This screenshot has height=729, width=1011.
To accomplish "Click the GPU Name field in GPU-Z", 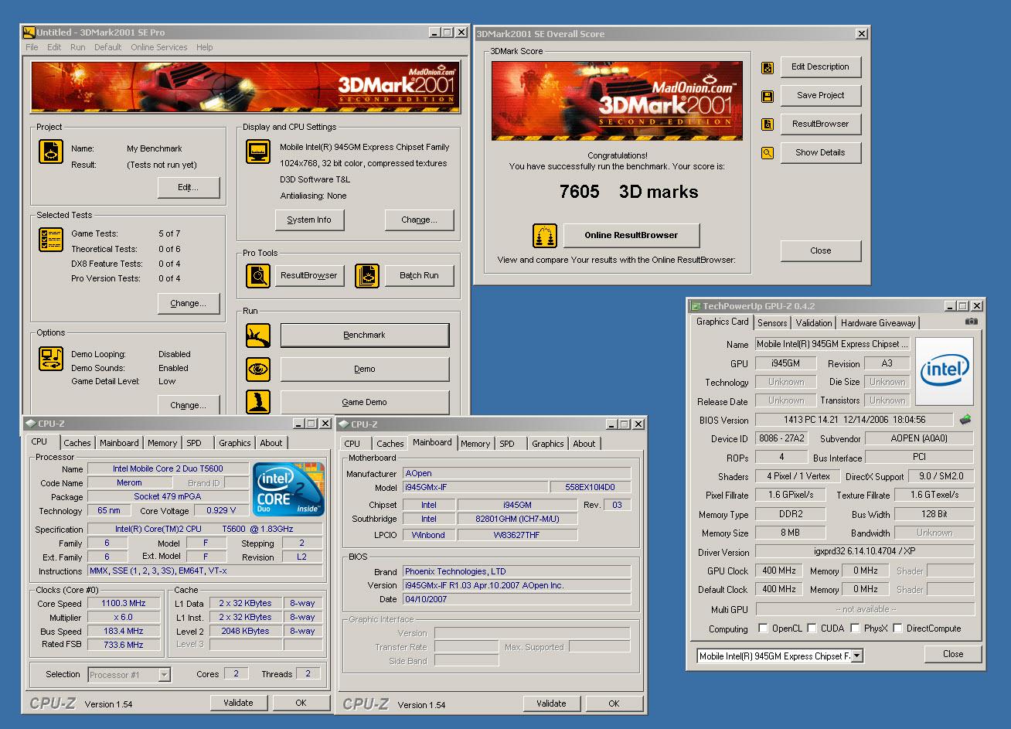I will [x=833, y=344].
